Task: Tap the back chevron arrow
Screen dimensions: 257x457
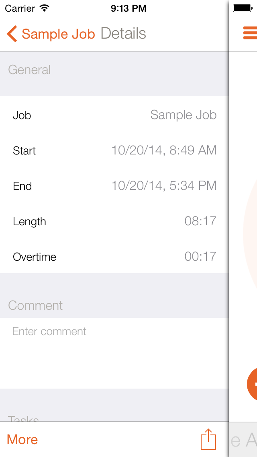Action: [11, 34]
